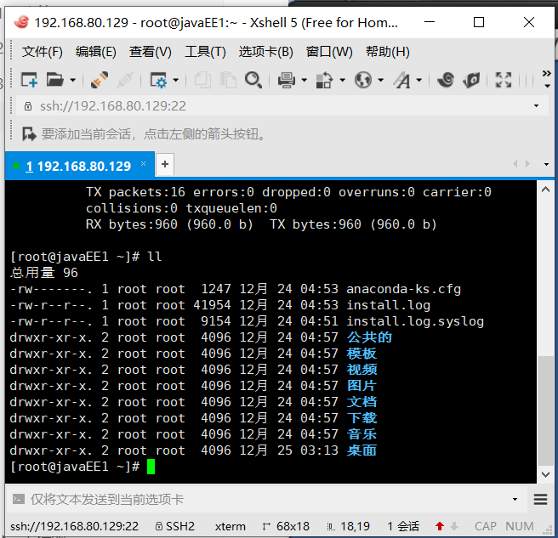Screen dimensions: 558x538
Task: Open the 帮助(H) menu
Action: 388,52
